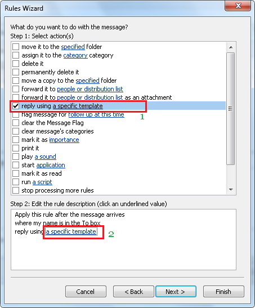
Task: Click the Finish button
Action: pos(223,292)
